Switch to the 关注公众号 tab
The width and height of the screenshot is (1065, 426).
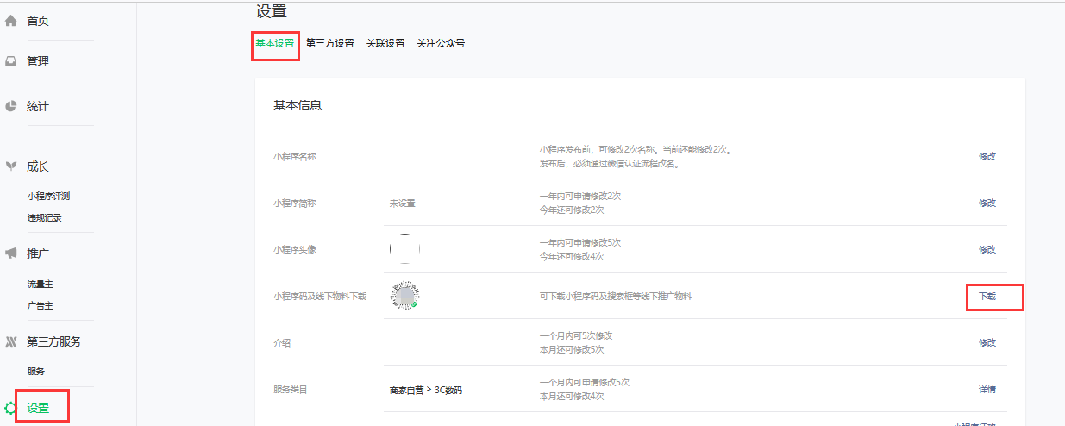[441, 43]
